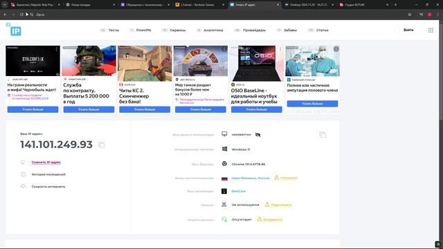Click the Войти login button
The width and height of the screenshot is (443, 249).
[x=408, y=30]
